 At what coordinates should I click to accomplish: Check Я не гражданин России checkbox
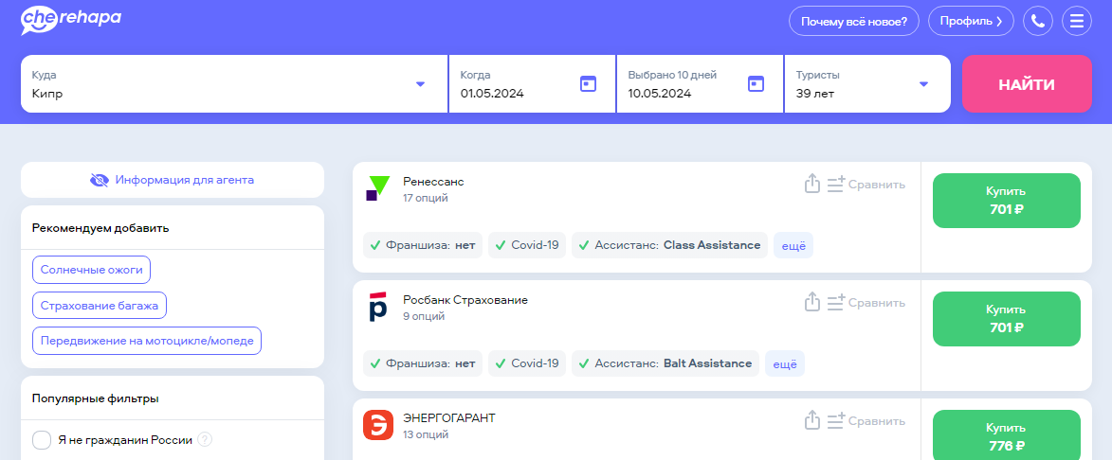click(x=42, y=439)
